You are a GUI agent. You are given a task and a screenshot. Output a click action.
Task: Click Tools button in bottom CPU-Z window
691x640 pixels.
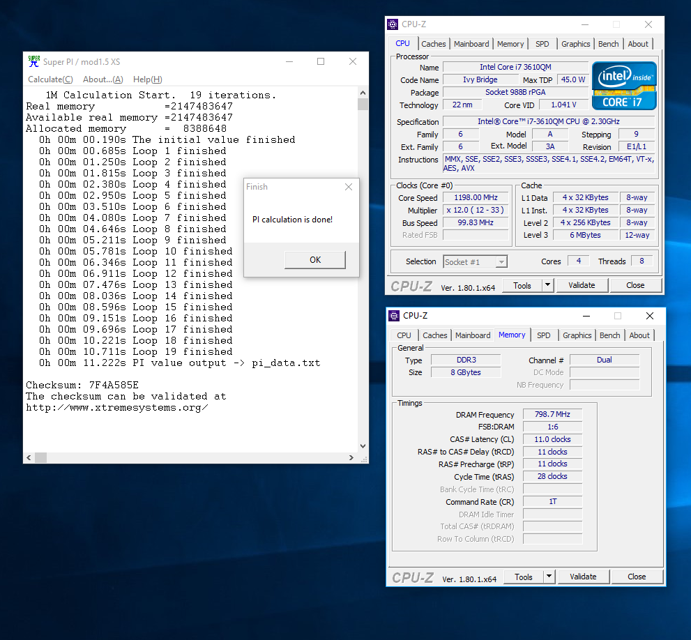(524, 577)
